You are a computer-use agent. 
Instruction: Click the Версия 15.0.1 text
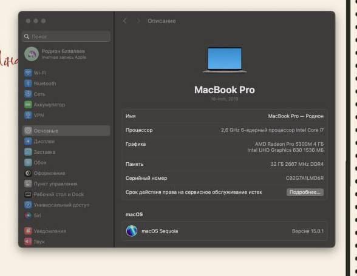point(308,231)
